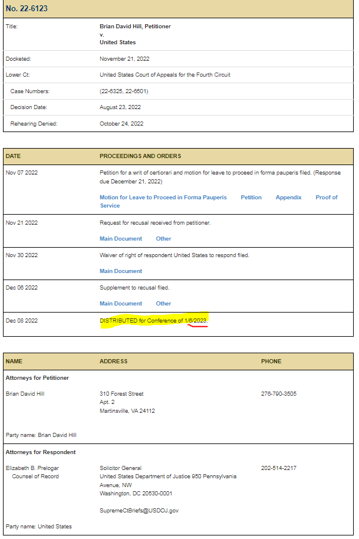Select Martinsville, VA 24112 line
The width and height of the screenshot is (359, 539).
[127, 411]
